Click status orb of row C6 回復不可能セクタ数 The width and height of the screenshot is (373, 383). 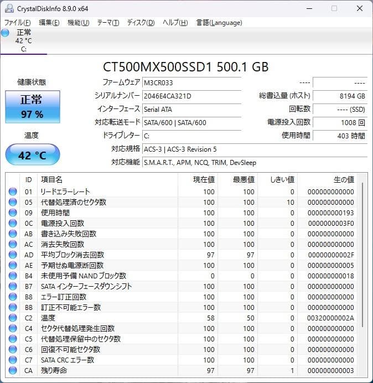13,349
